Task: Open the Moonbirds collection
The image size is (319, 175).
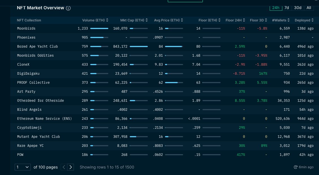Action: click(26, 28)
